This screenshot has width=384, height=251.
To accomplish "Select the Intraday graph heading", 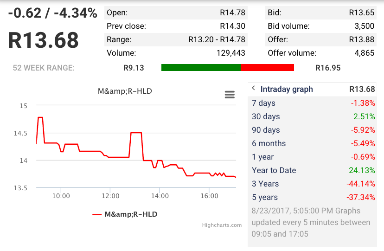I will tap(287, 89).
